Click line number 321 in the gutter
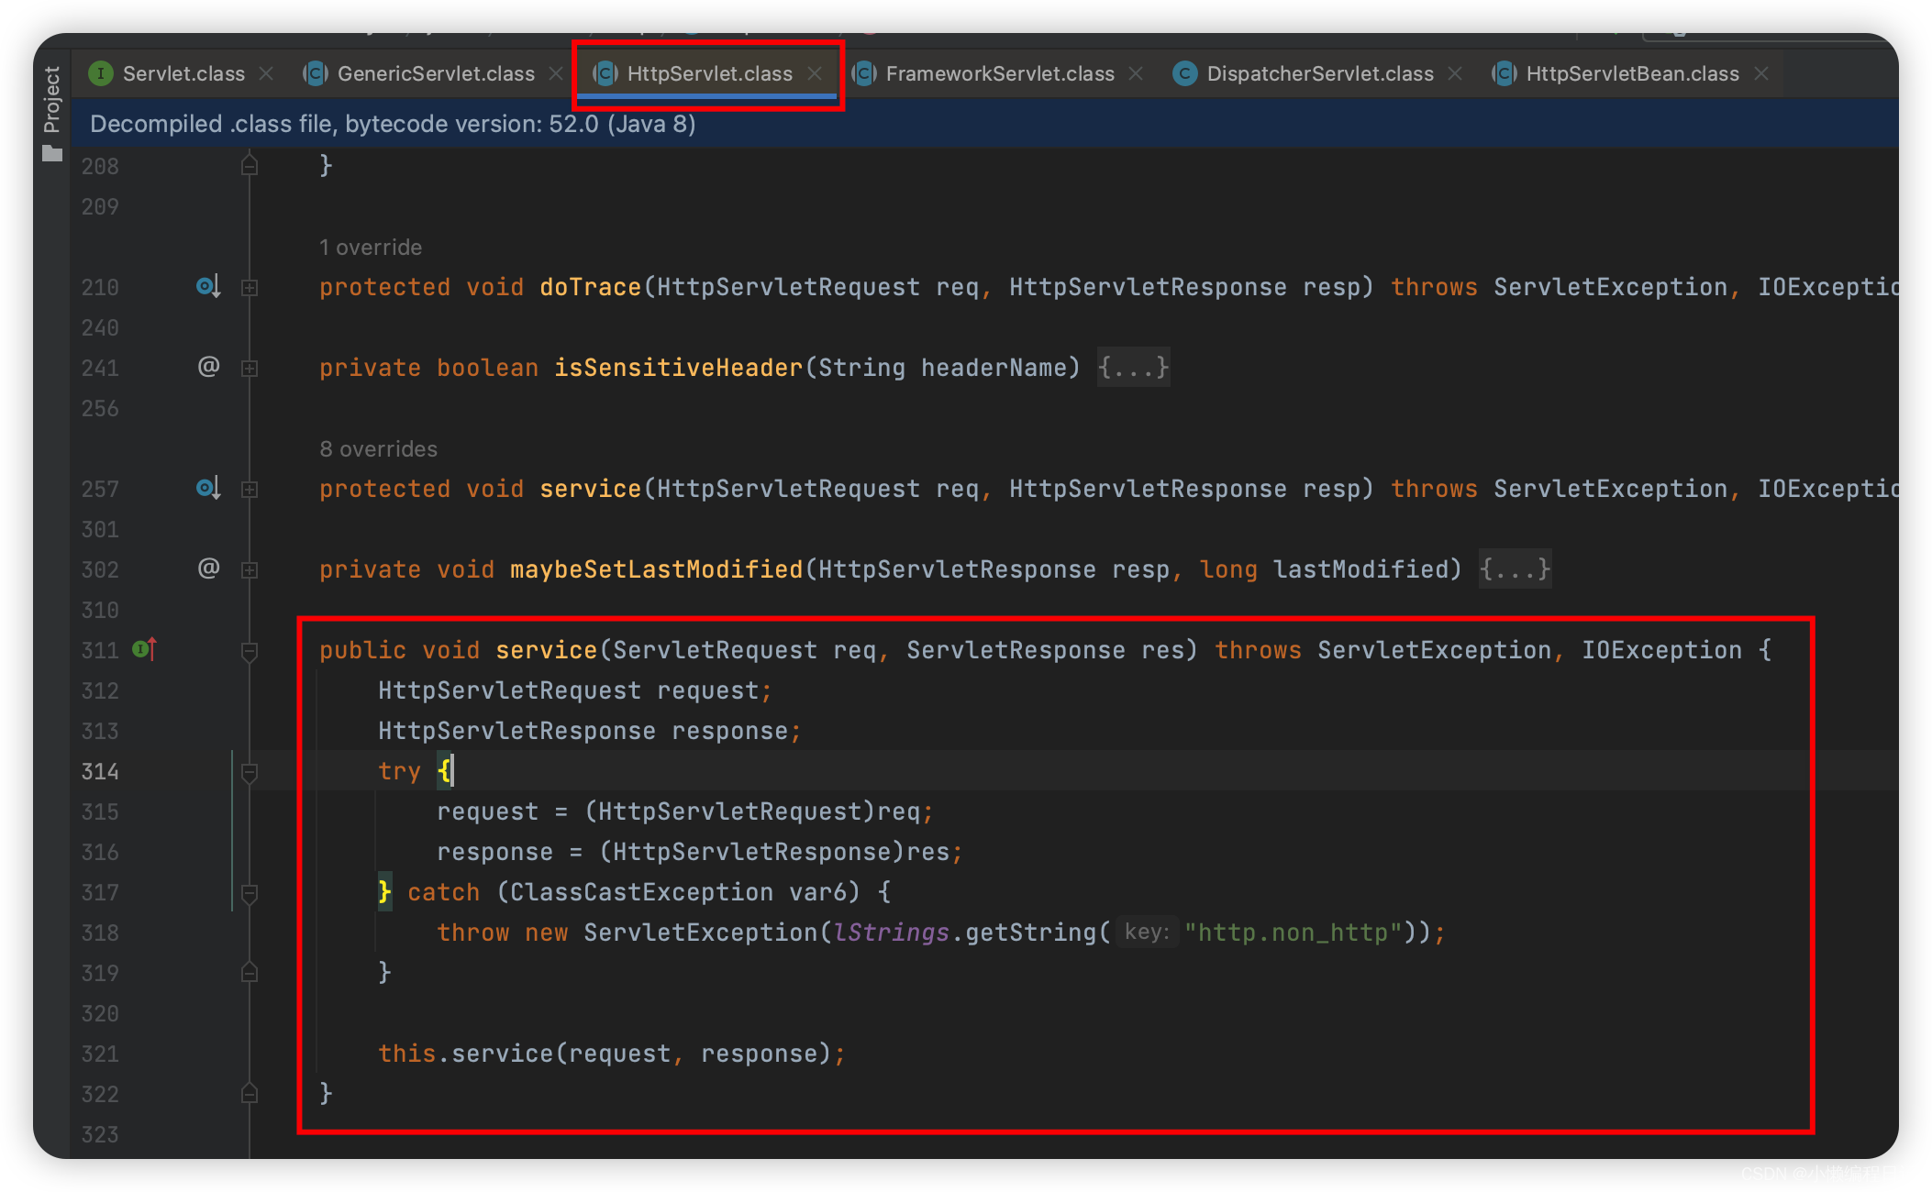Viewport: 1932px width, 1192px height. pyautogui.click(x=100, y=1054)
